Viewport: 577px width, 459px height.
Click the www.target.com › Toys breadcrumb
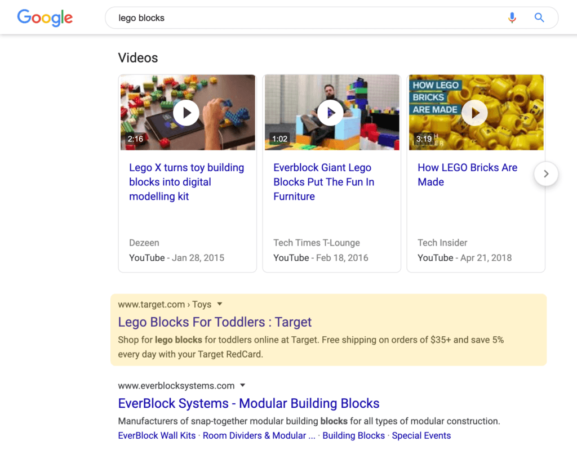[165, 305]
